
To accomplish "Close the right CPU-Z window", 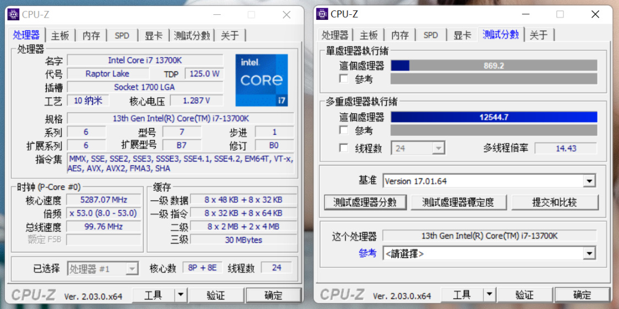I will click(x=595, y=15).
